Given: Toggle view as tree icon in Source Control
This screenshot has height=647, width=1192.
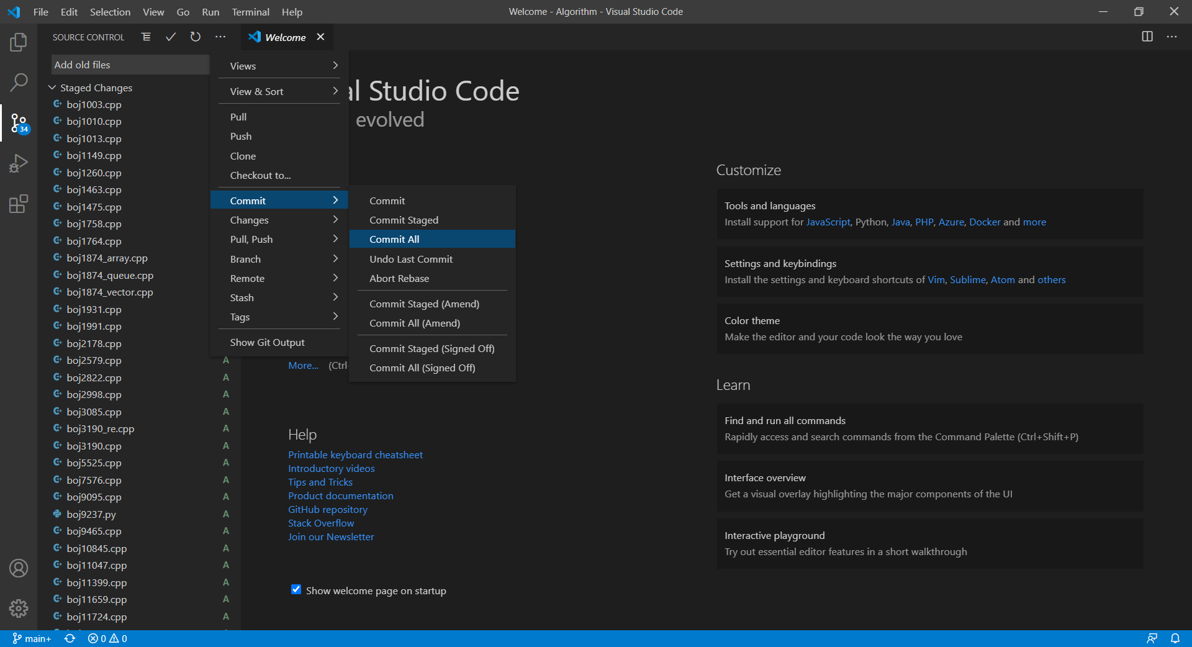Looking at the screenshot, I should click(x=146, y=37).
